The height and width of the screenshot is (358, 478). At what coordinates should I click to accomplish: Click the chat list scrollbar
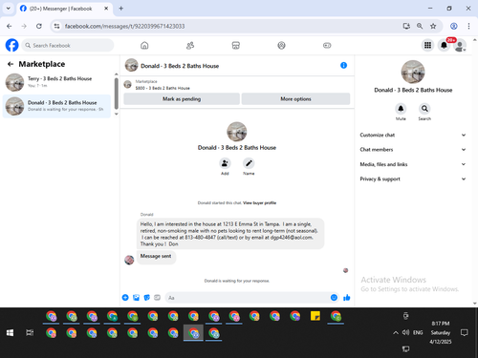point(117,94)
